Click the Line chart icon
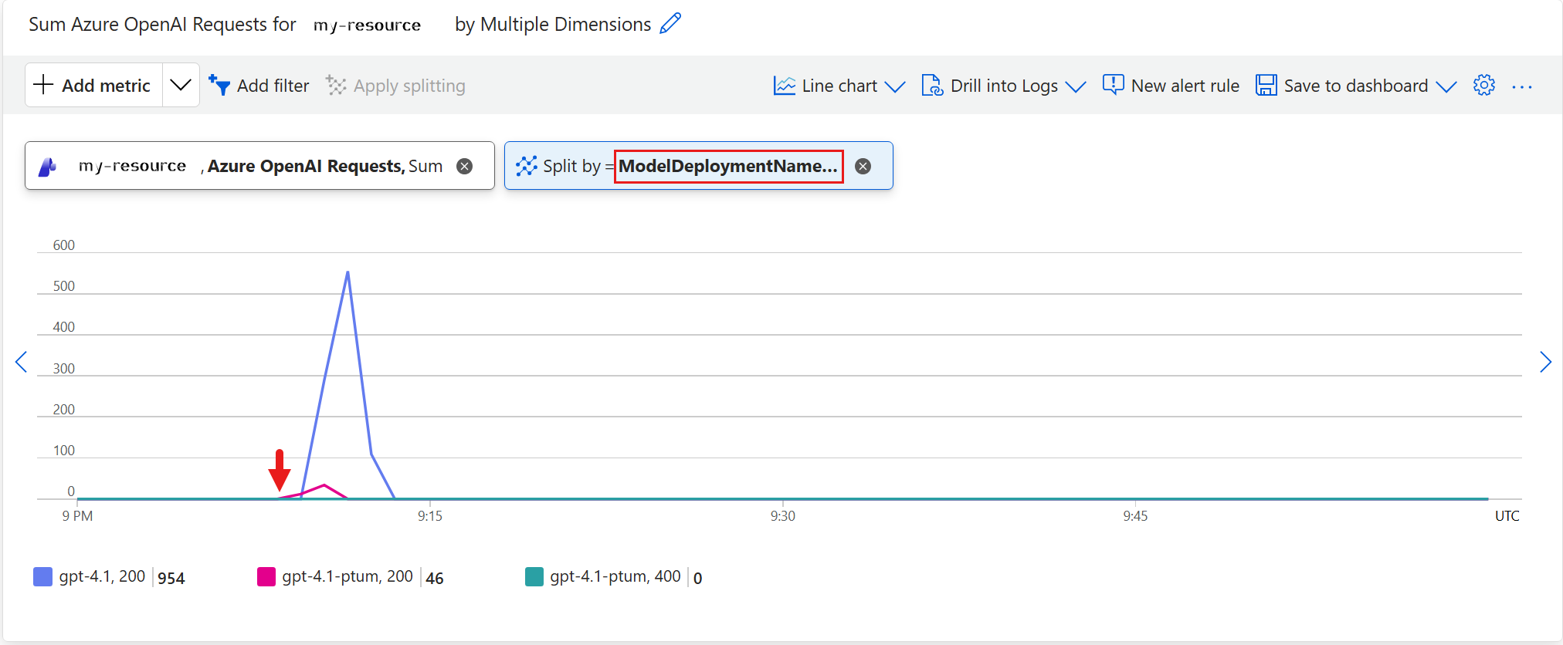 784,86
